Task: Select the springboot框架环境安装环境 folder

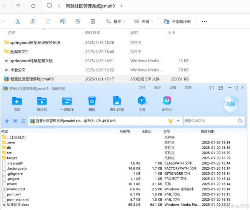Action: pyautogui.click(x=96, y=43)
